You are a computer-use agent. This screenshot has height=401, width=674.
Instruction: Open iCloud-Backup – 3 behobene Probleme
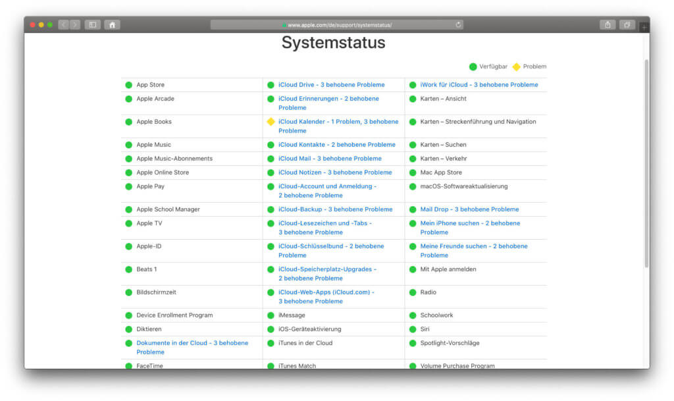[335, 209]
